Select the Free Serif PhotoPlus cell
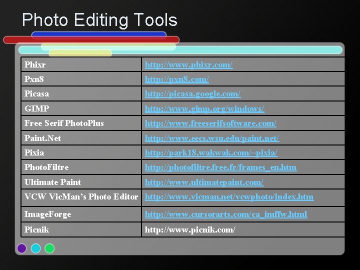Viewport: 360px width, 270px height. [81, 123]
